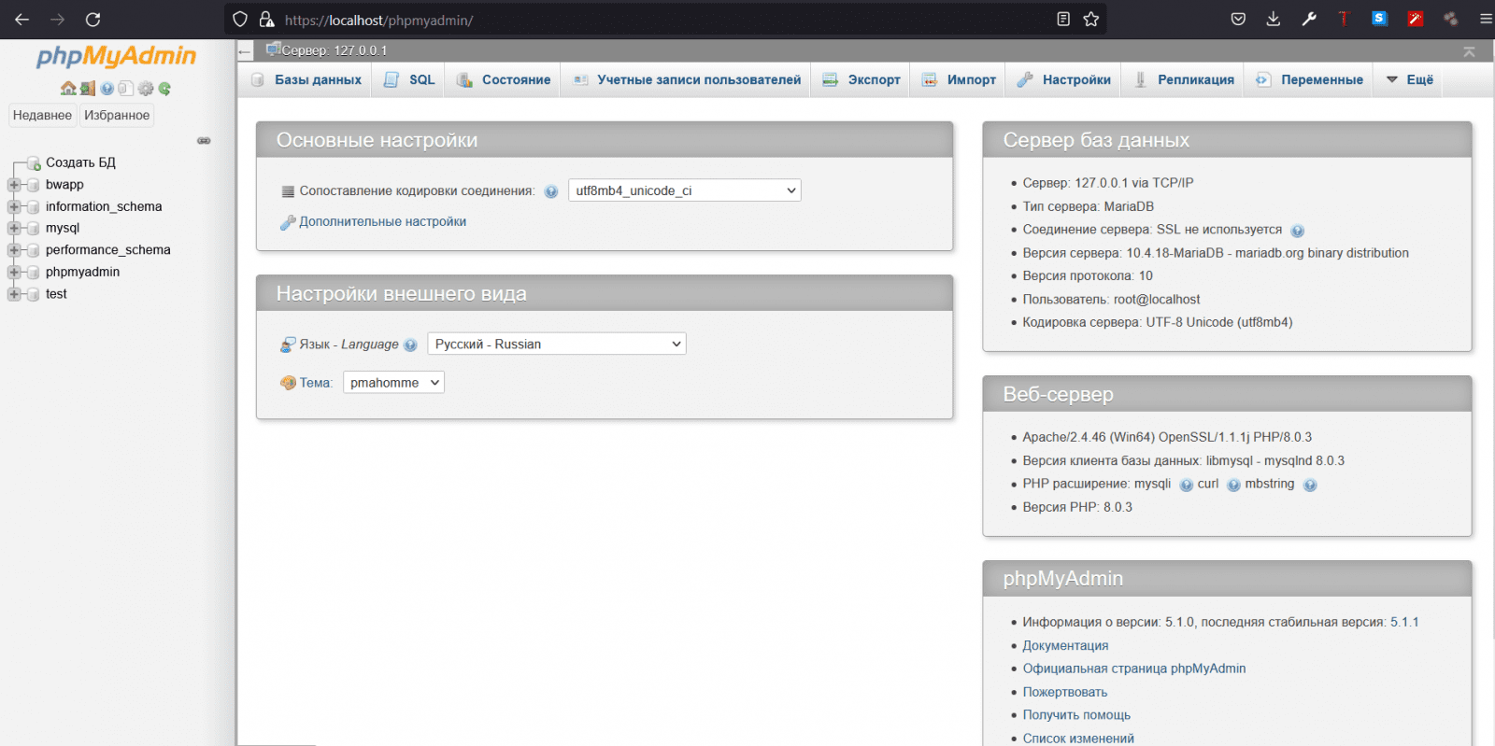The image size is (1495, 746).
Task: Open the utf8mb4_unicode_ci collation dropdown
Action: click(684, 190)
